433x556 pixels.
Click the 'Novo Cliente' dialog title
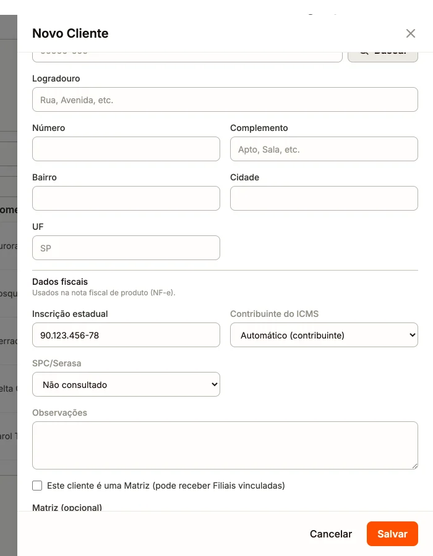[71, 33]
